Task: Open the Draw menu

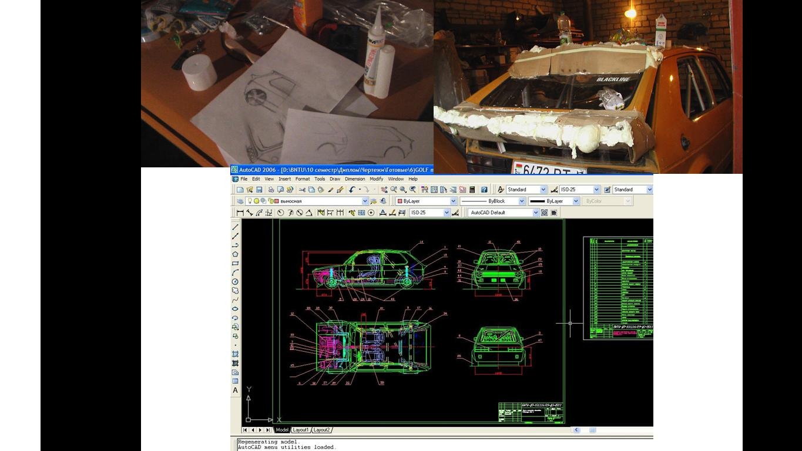Action: 335,179
